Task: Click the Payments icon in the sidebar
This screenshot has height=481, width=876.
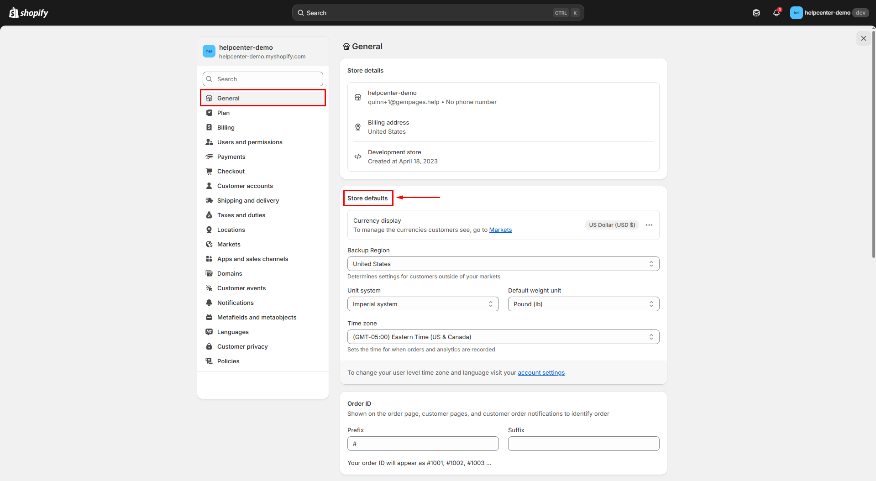Action: click(209, 157)
